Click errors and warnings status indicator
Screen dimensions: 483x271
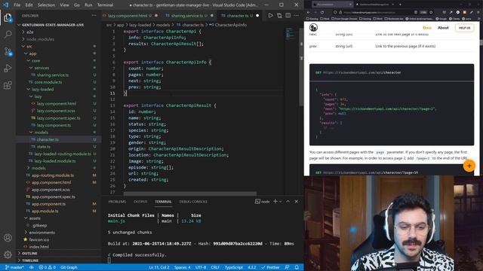[47, 267]
